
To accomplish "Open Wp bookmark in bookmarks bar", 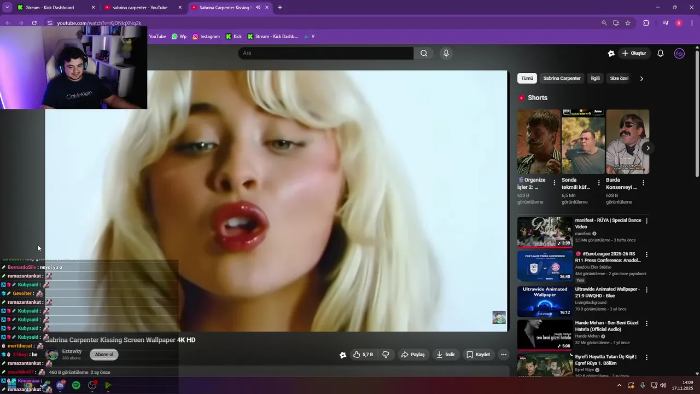I will (x=179, y=37).
